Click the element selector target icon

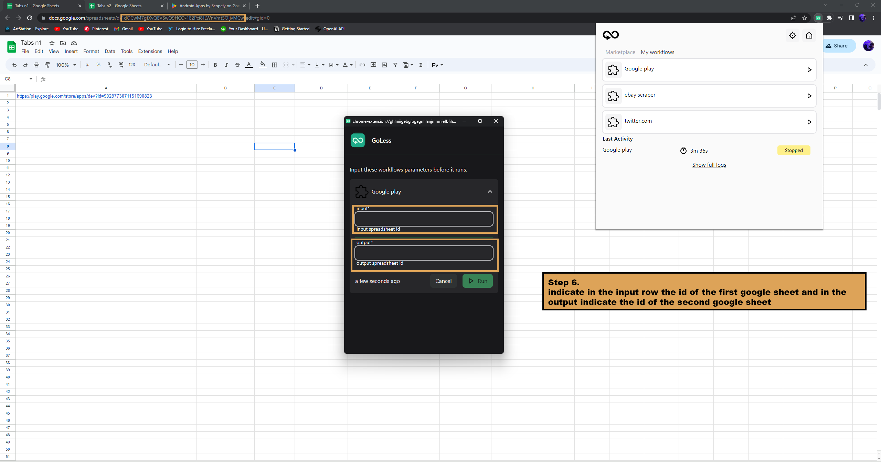792,35
